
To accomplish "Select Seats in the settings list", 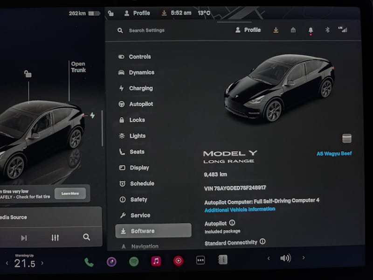I will (132, 152).
